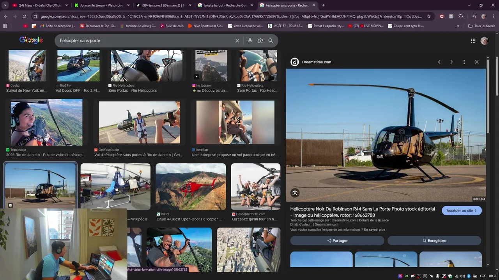Close the Dreamstime image preview panel
499x280 pixels.
[476, 62]
